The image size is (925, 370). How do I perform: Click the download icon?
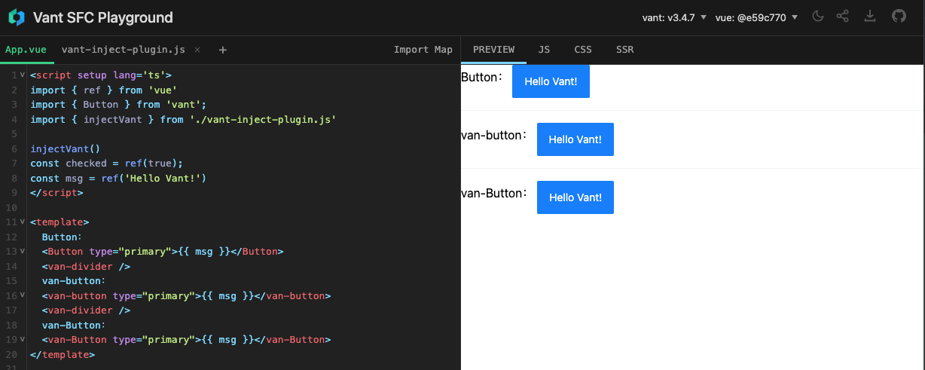pyautogui.click(x=870, y=17)
